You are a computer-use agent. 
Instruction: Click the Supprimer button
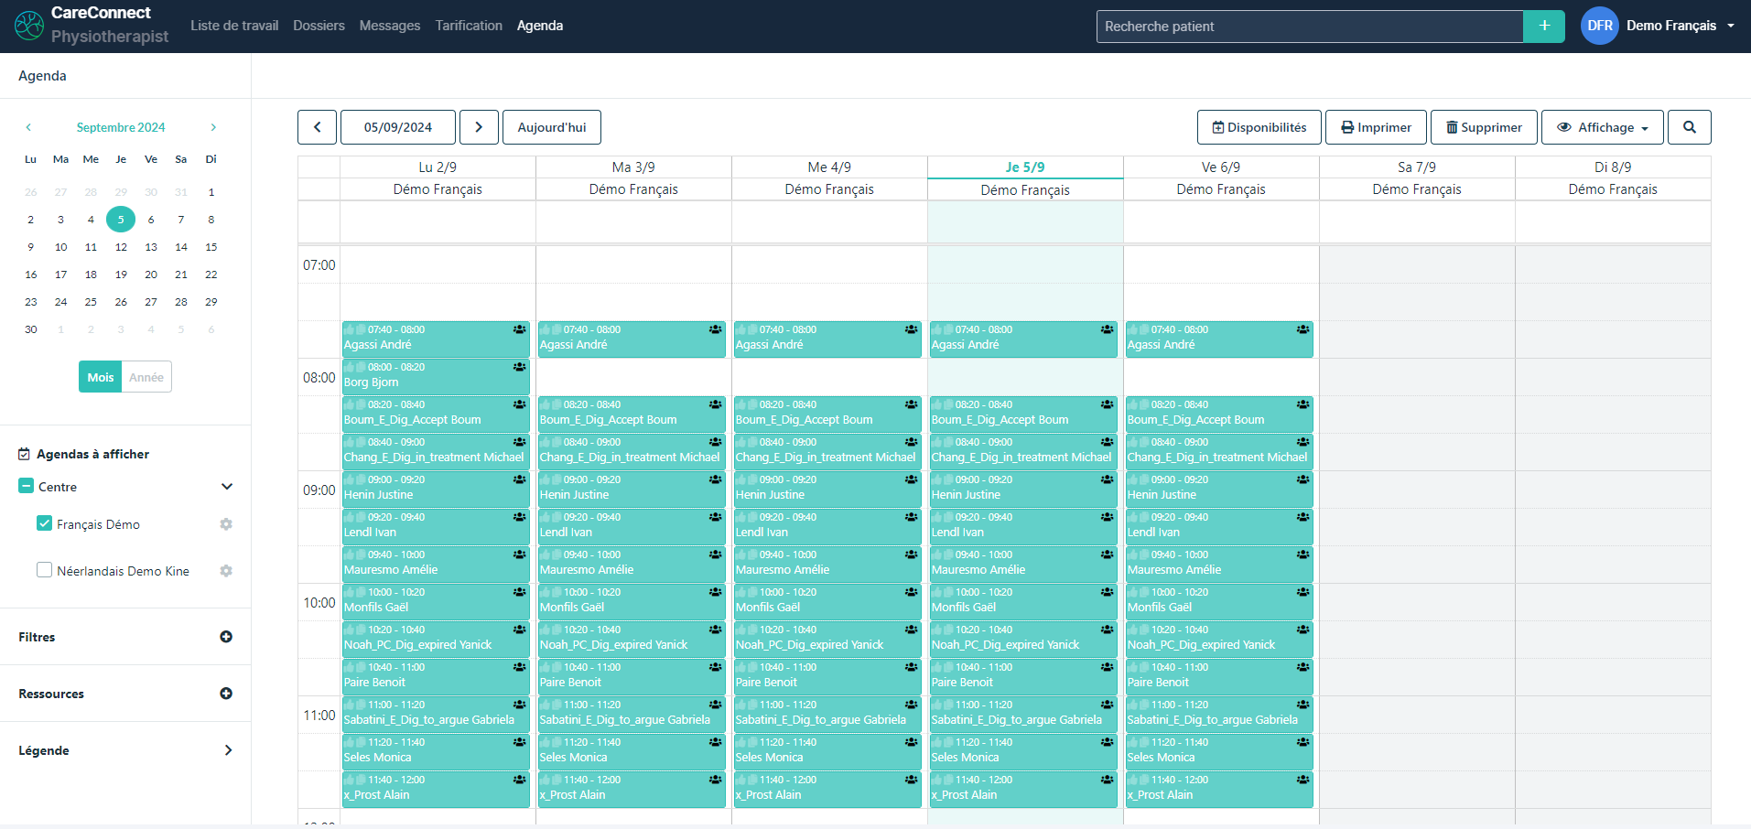(1484, 127)
